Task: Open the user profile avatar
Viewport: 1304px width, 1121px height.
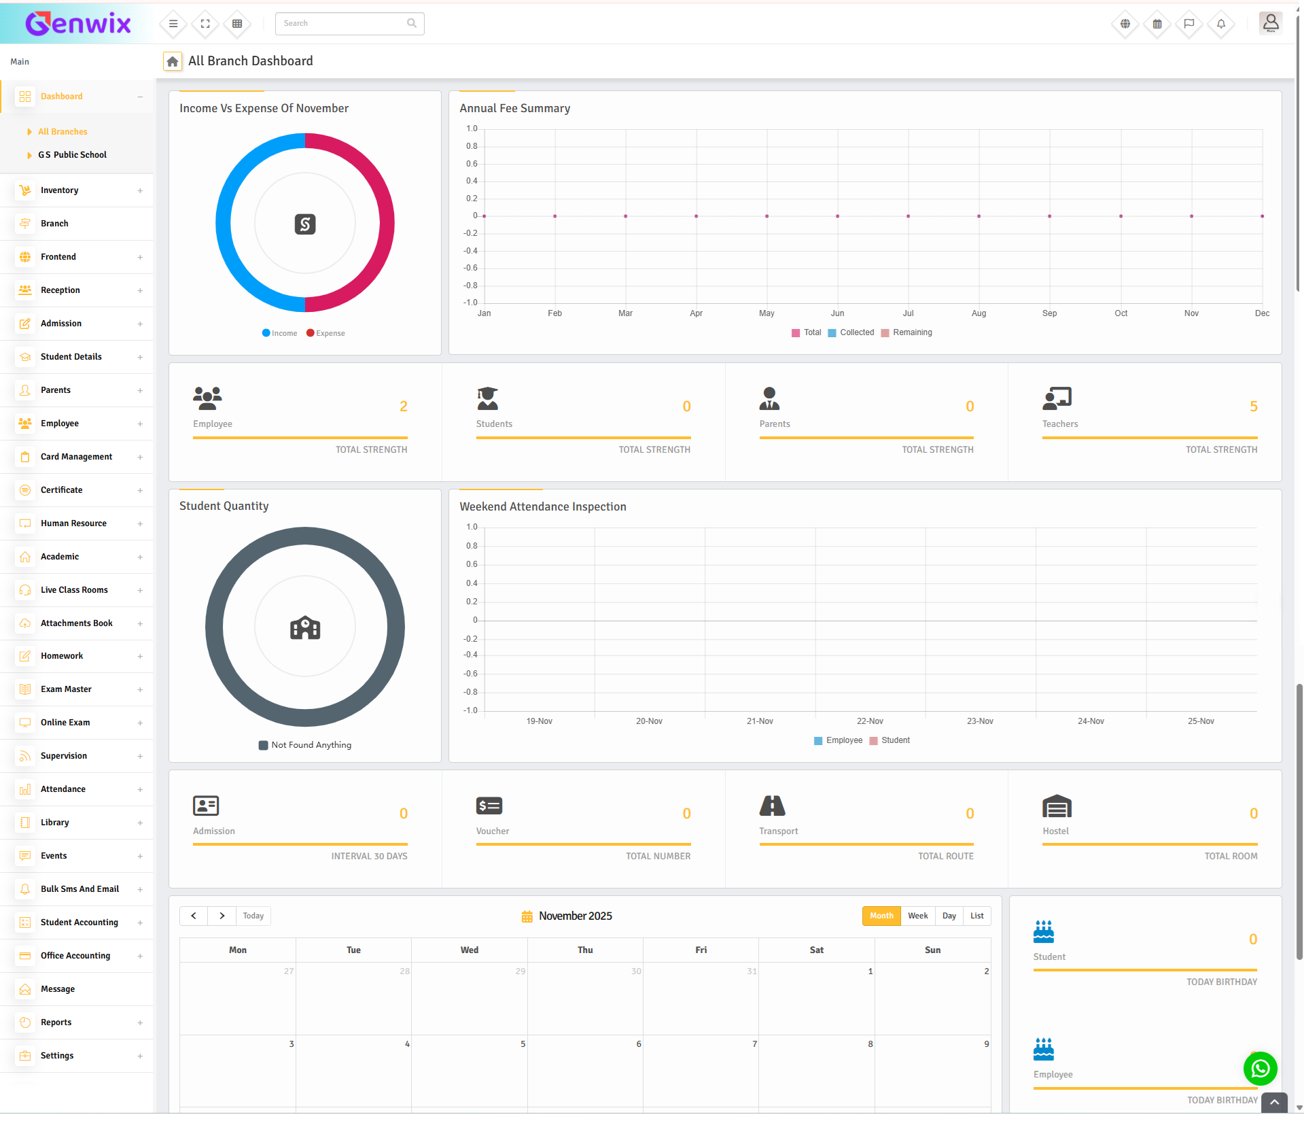Action: pos(1269,24)
